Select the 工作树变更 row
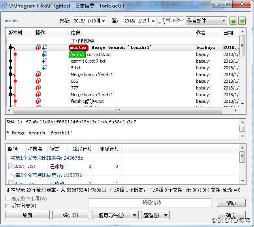The height and width of the screenshot is (227, 254). pyautogui.click(x=122, y=41)
